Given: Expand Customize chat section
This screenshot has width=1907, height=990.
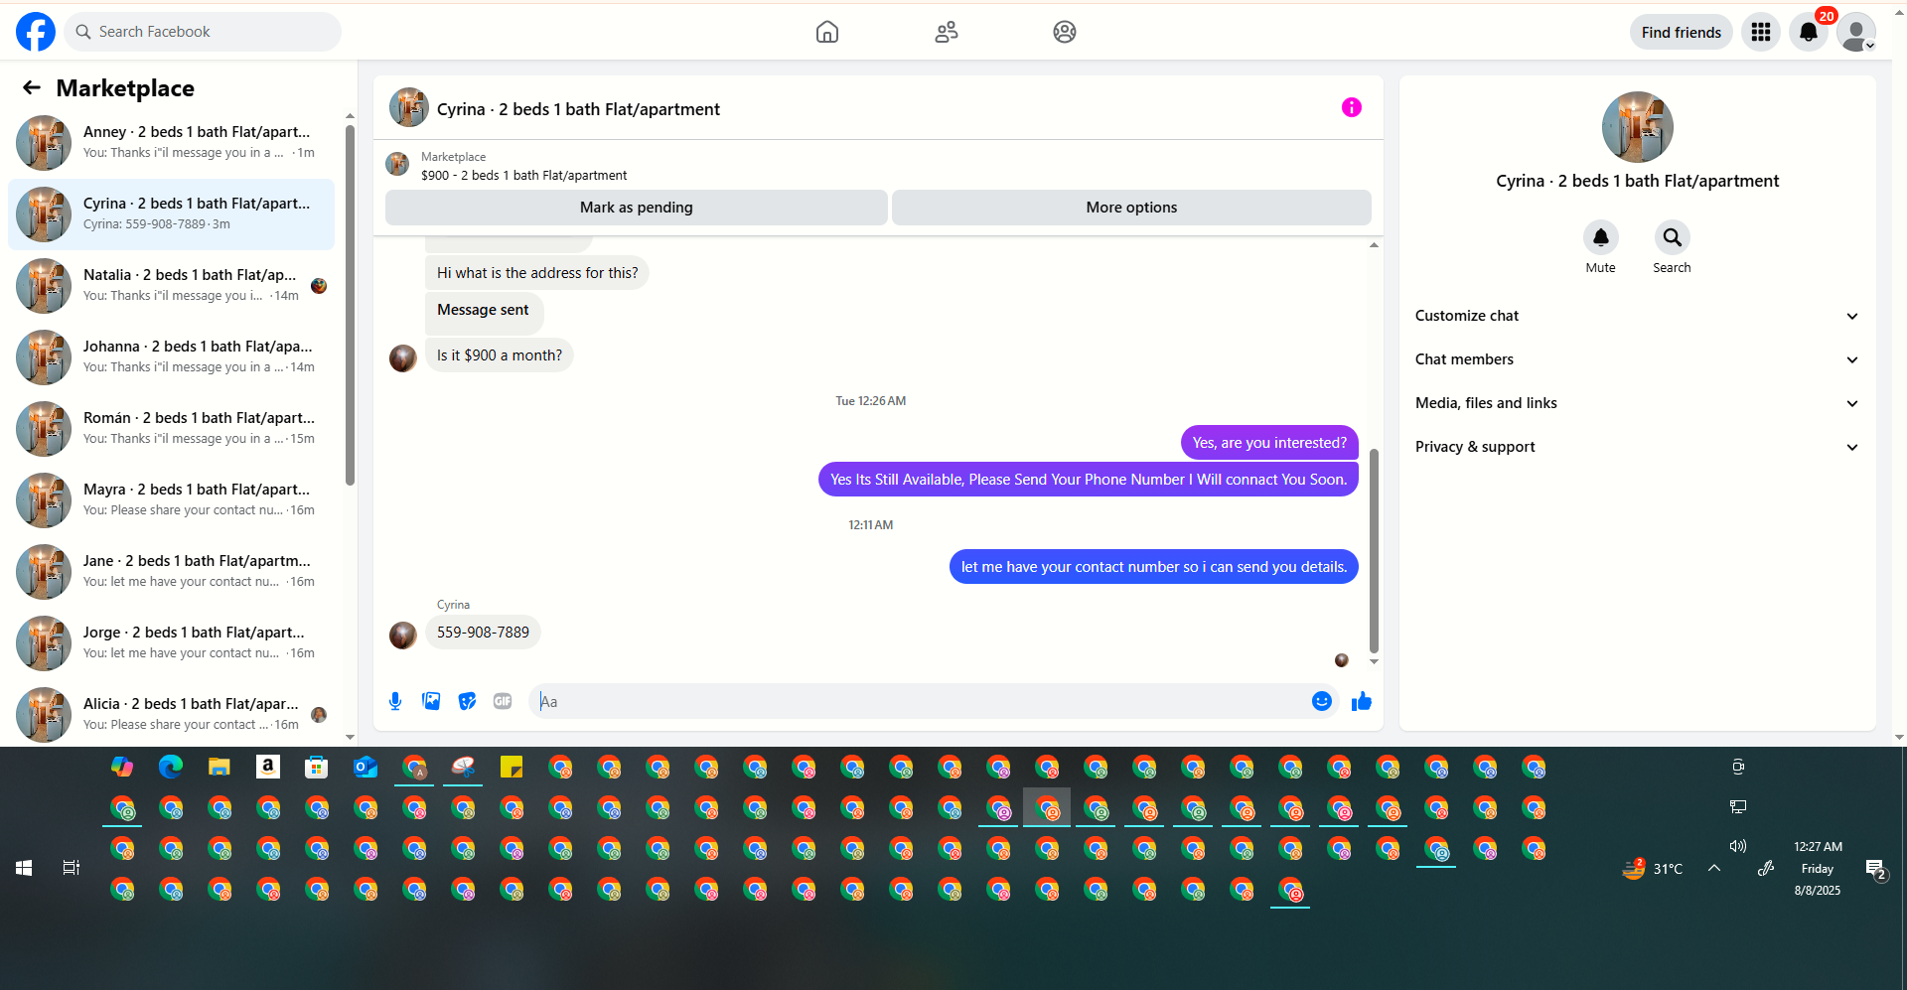Looking at the screenshot, I should pyautogui.click(x=1637, y=316).
